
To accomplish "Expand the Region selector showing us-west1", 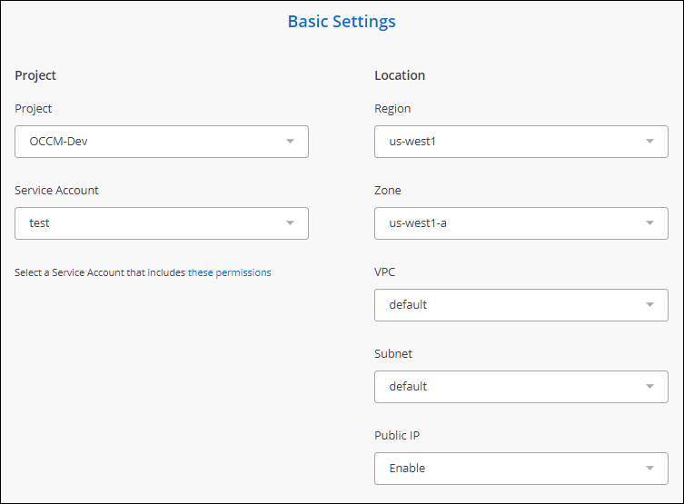I will click(509, 142).
